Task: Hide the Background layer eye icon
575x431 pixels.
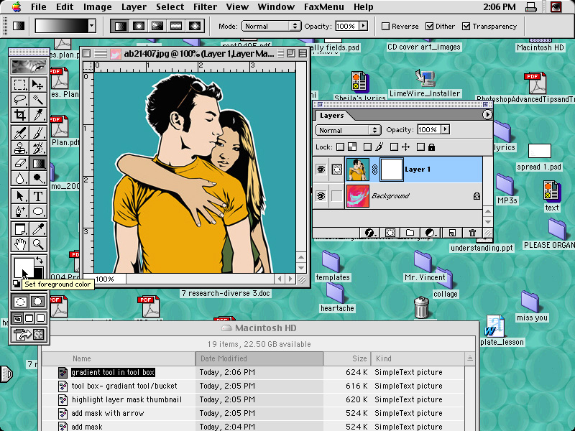Action: click(x=321, y=196)
